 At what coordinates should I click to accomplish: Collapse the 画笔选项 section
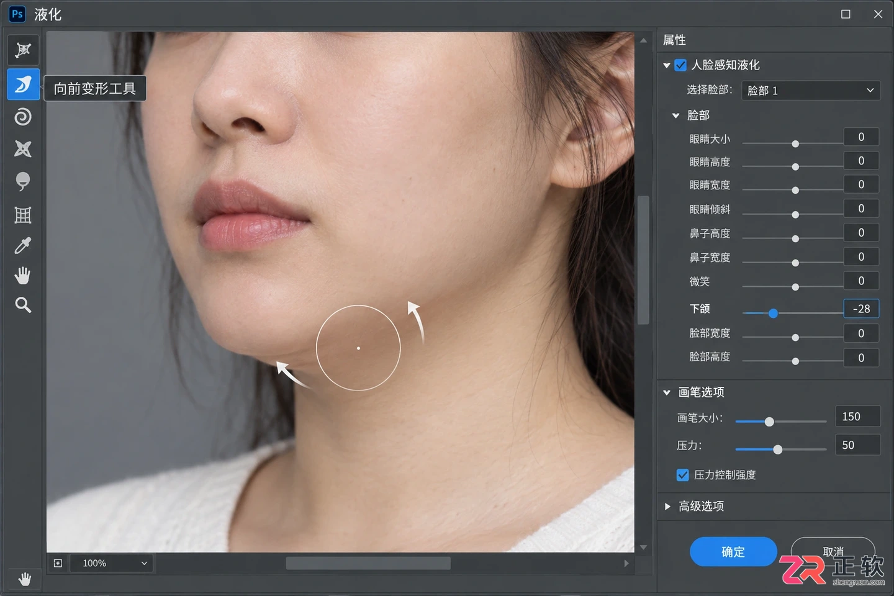pyautogui.click(x=667, y=392)
